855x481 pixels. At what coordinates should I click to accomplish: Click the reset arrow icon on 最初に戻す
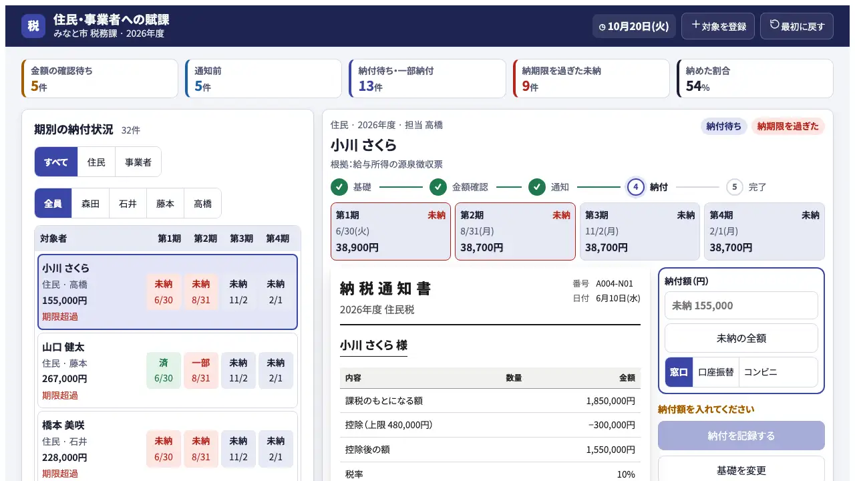tap(775, 25)
